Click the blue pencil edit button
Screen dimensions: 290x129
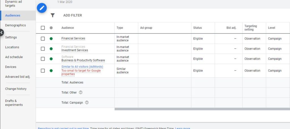click(42, 8)
